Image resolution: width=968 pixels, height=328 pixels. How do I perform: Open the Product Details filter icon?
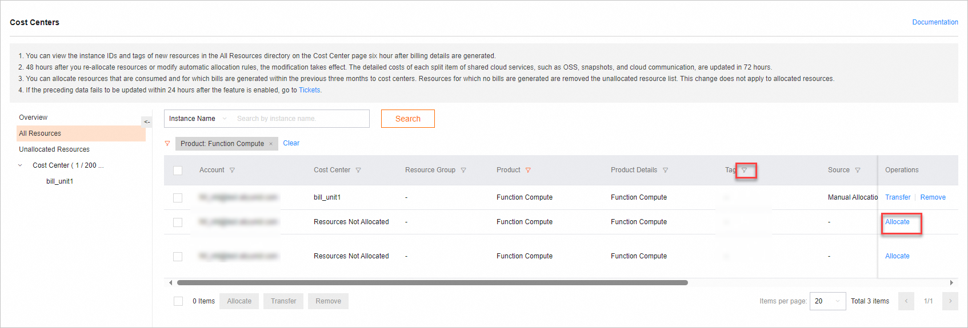point(665,170)
